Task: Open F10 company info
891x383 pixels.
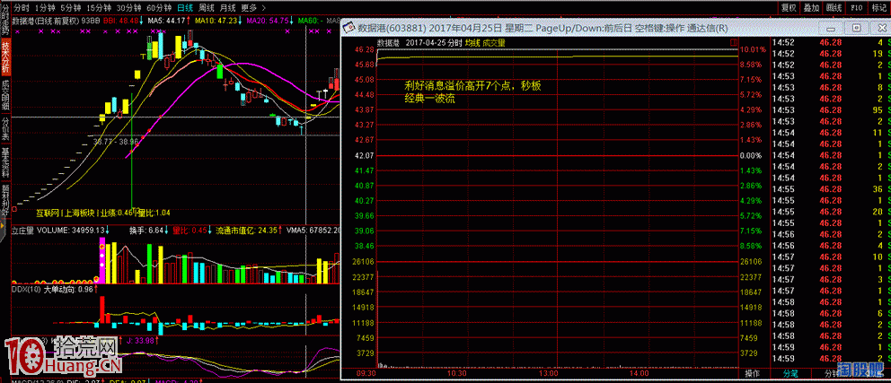Action: click(x=855, y=6)
